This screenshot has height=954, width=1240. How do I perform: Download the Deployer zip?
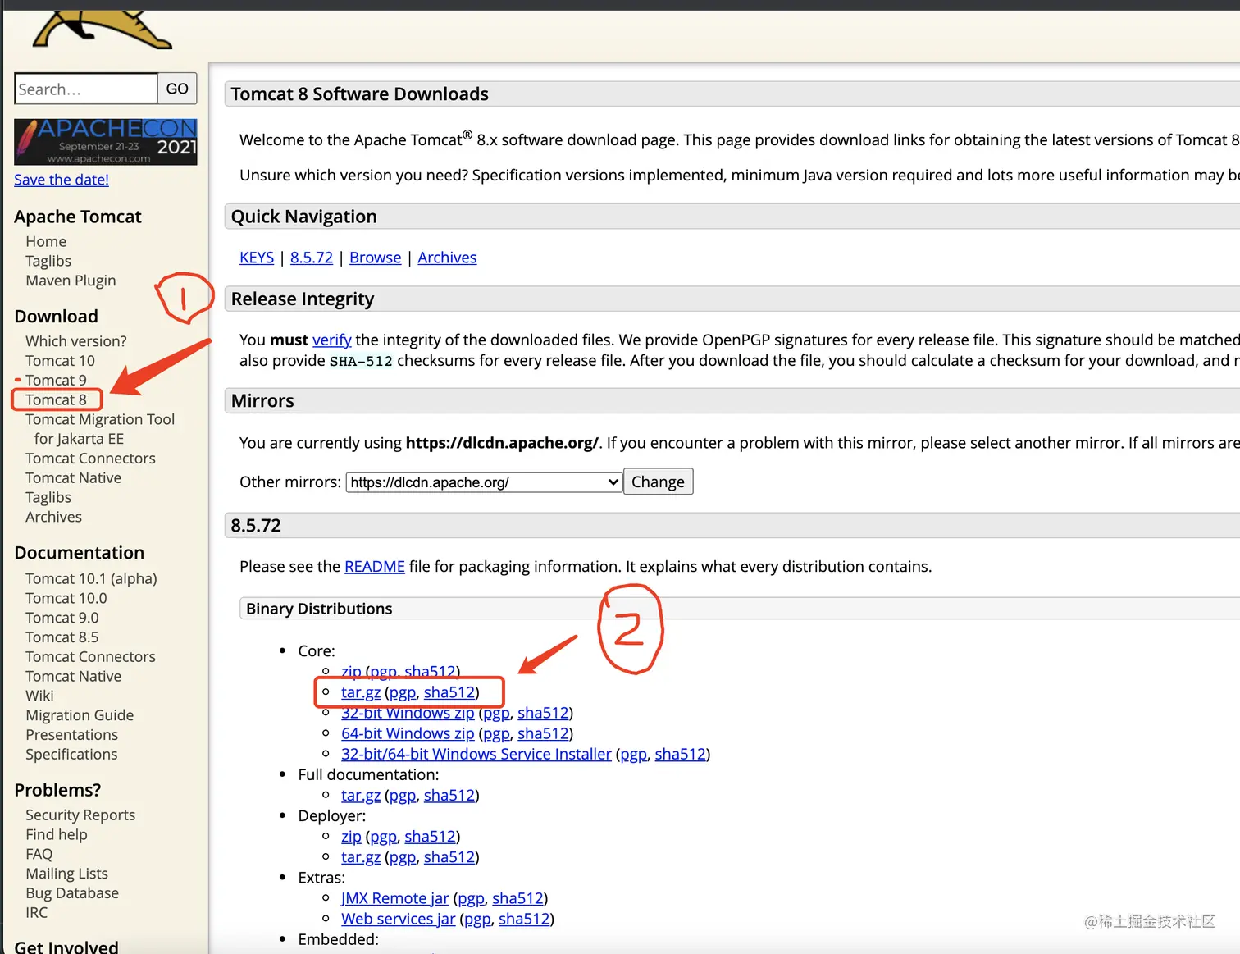click(351, 836)
